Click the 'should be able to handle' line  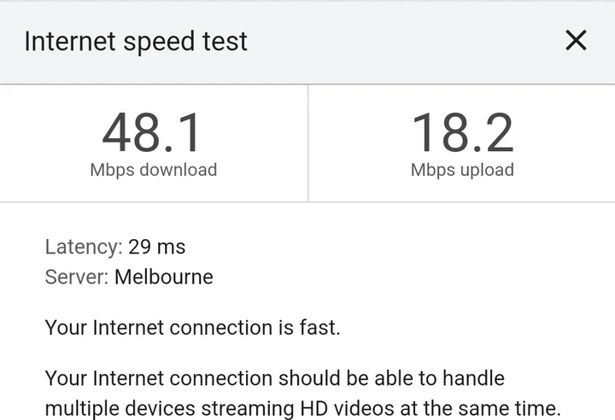[x=274, y=377]
